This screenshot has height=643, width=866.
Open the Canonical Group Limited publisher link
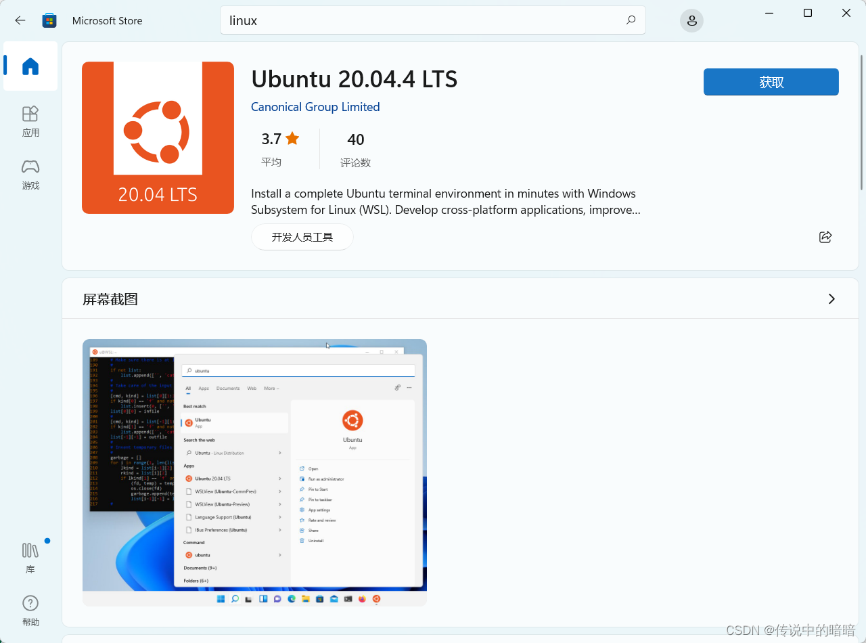click(315, 107)
